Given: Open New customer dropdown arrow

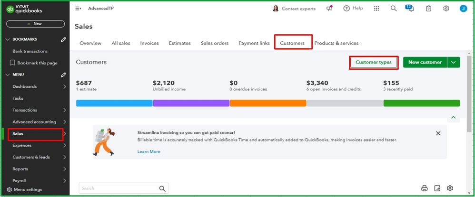Looking at the screenshot, I should pyautogui.click(x=454, y=62).
